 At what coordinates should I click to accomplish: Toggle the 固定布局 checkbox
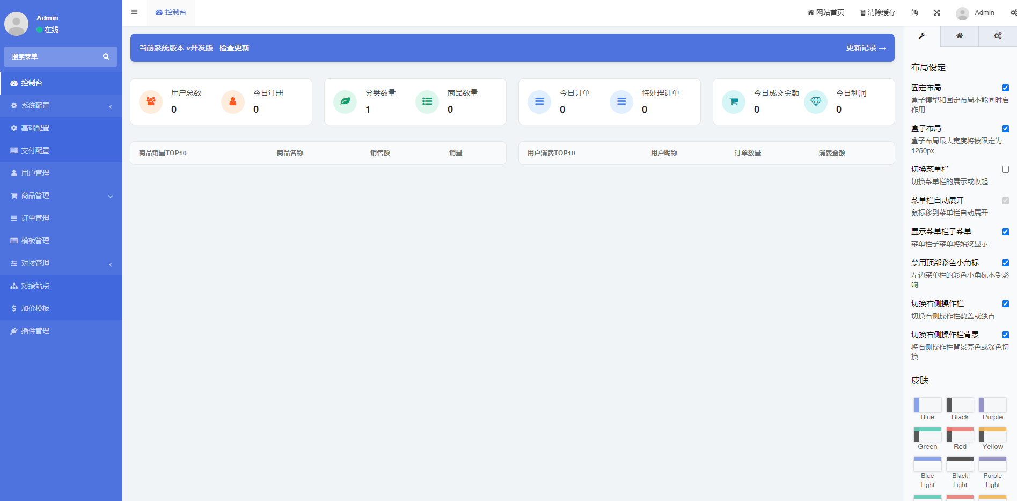(1005, 88)
